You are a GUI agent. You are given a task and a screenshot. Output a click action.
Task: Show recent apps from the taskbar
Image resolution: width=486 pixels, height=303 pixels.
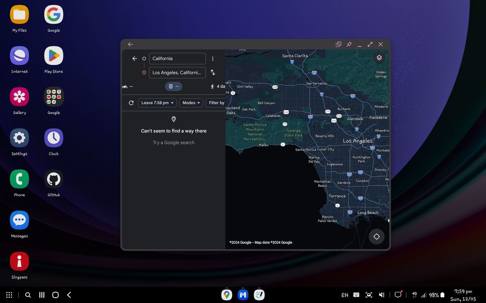pyautogui.click(x=42, y=295)
